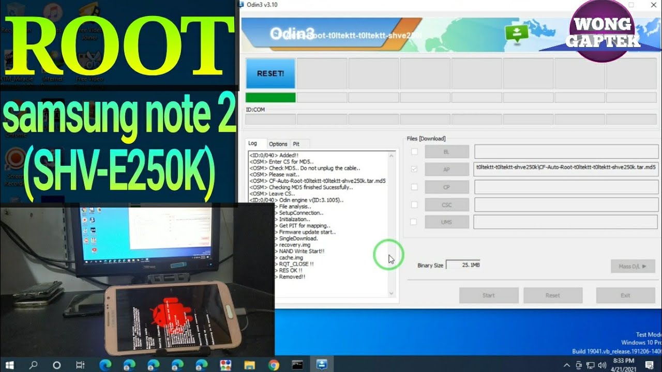This screenshot has height=372, width=662.
Task: Open the Options tab
Action: (x=278, y=144)
